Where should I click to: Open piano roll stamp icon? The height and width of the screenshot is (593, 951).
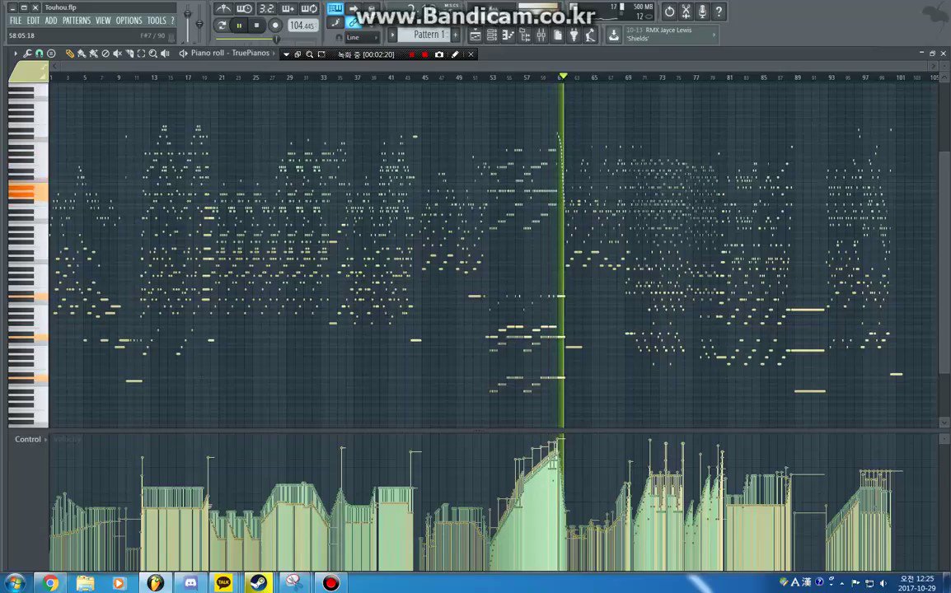[x=51, y=54]
